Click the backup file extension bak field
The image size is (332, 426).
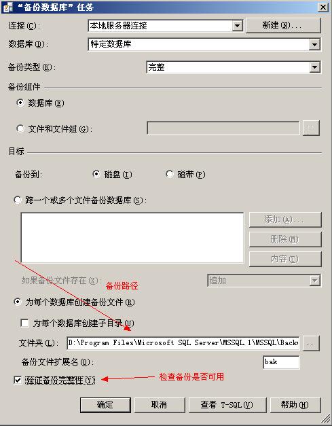click(x=281, y=362)
